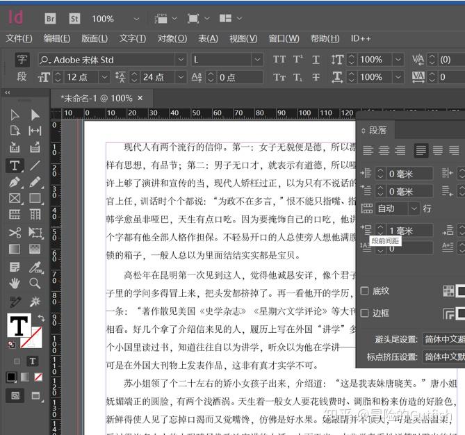The height and width of the screenshot is (435, 465).
Task: Switch to 段 paragraph formatting controls
Action: 22,77
